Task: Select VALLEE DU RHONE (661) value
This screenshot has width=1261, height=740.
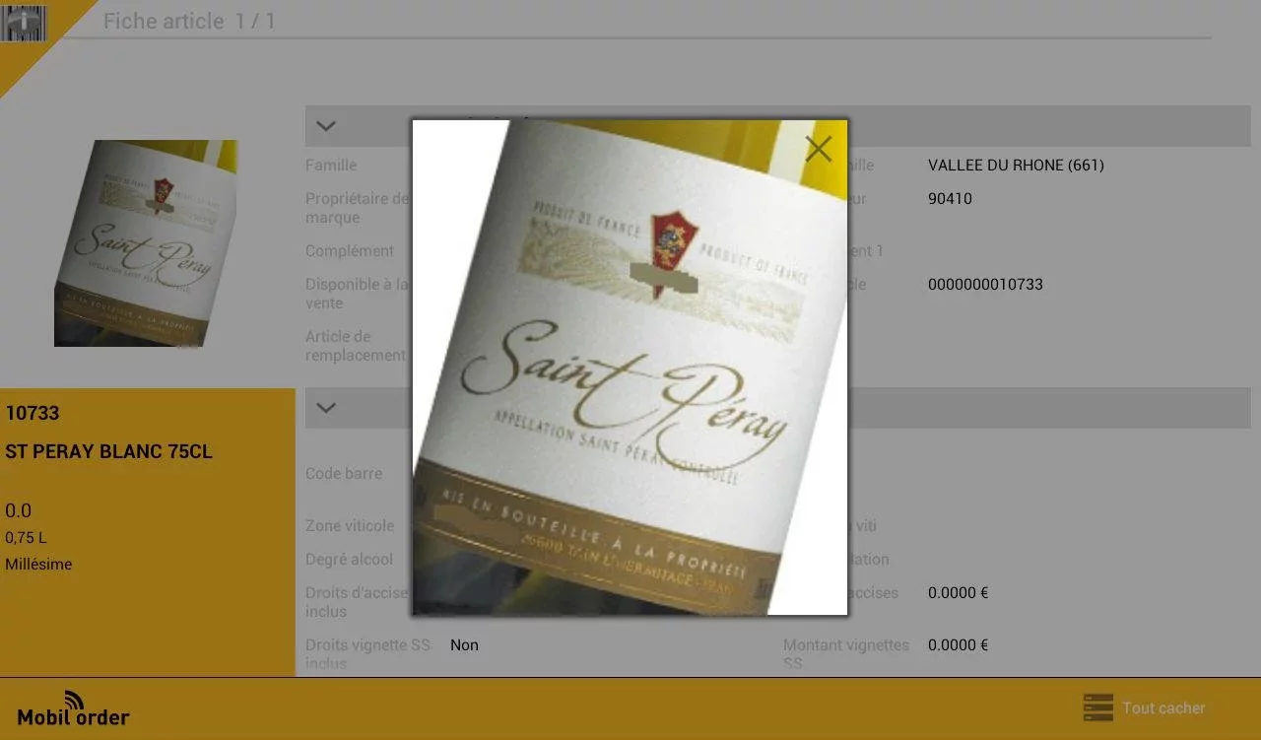Action: tap(1016, 166)
